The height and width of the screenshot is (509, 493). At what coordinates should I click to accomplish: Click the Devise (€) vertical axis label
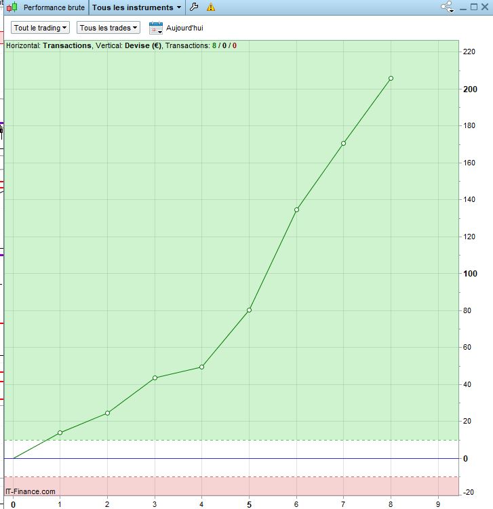pos(143,46)
